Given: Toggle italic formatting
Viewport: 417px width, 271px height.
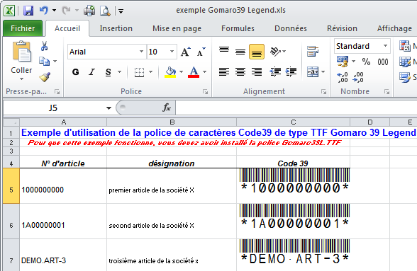Looking at the screenshot, I should coord(91,72).
